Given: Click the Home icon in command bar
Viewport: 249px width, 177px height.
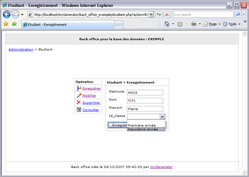Looking at the screenshot, I should point(167,24).
